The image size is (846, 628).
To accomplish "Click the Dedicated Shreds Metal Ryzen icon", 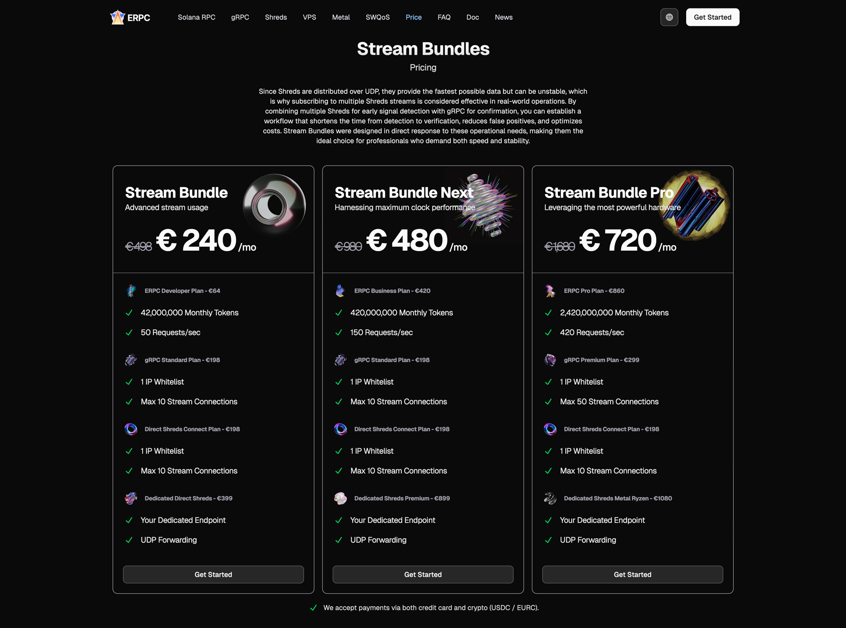I will 550,498.
